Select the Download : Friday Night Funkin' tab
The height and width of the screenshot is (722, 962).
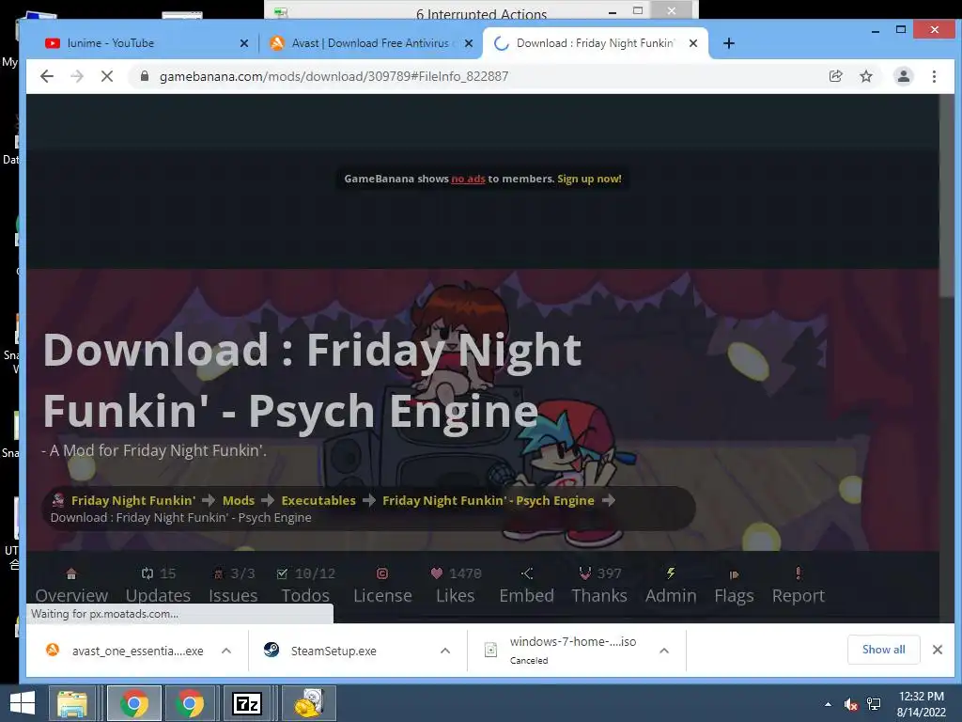point(595,43)
